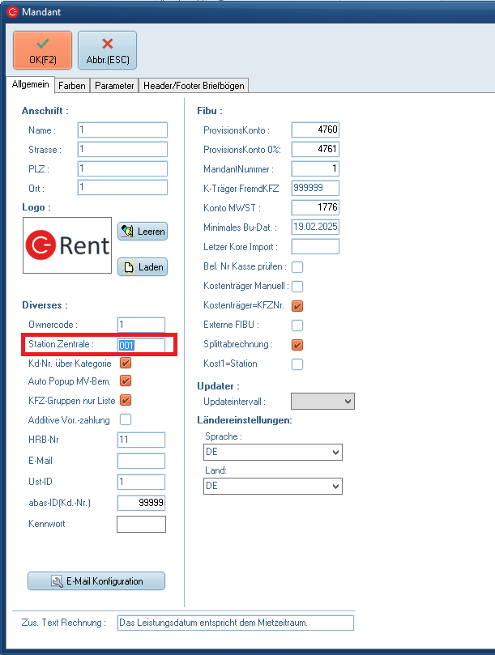Select the Header/Footer Briefbögen tab

pos(193,85)
